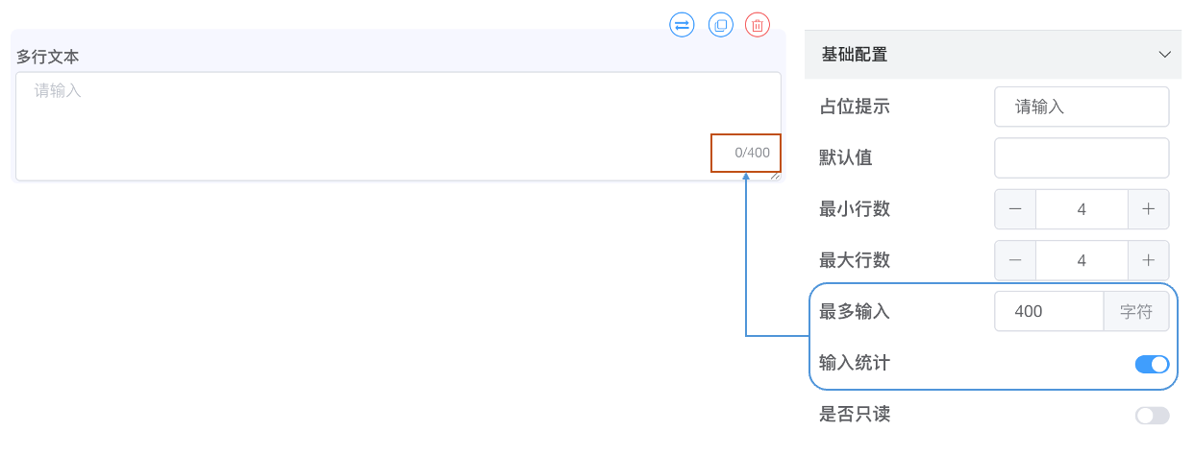Click the 0/400 character counter
This screenshot has height=455, width=1194.
pos(751,153)
